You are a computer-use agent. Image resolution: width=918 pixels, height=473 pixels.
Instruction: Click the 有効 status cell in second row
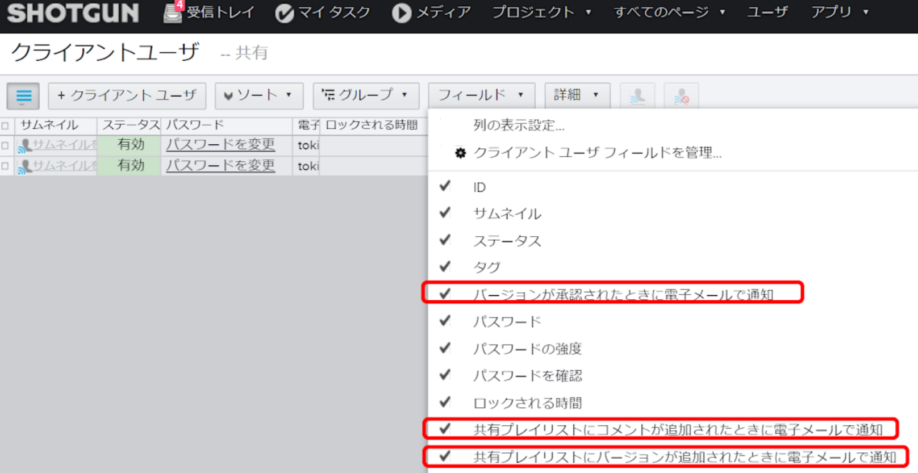click(x=129, y=166)
